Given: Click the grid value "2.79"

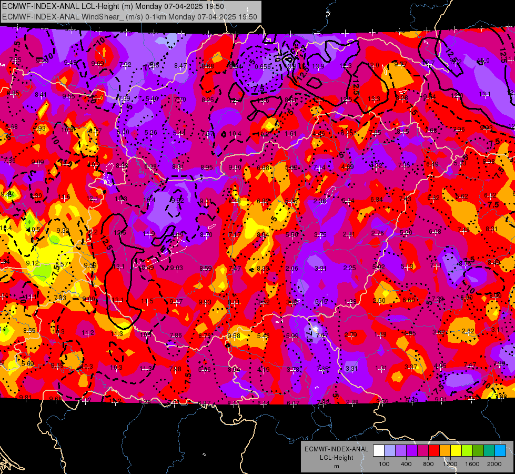Looking at the screenshot, I should point(351,335).
